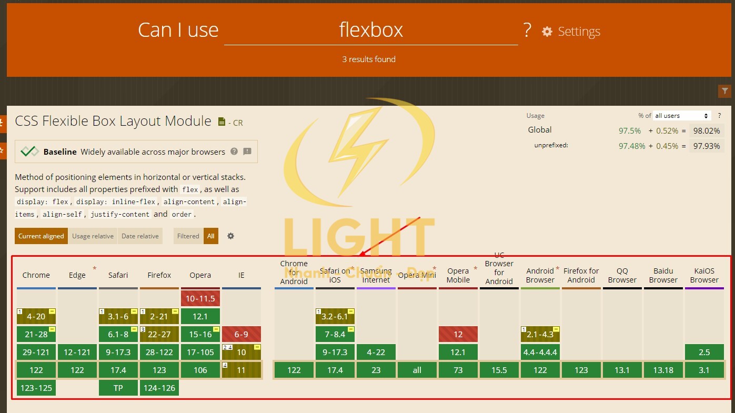Select the Safari on iOS 7-8.4 cell
This screenshot has width=735, height=413.
335,334
